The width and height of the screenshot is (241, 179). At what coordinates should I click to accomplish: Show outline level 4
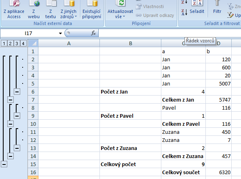click(x=23, y=44)
